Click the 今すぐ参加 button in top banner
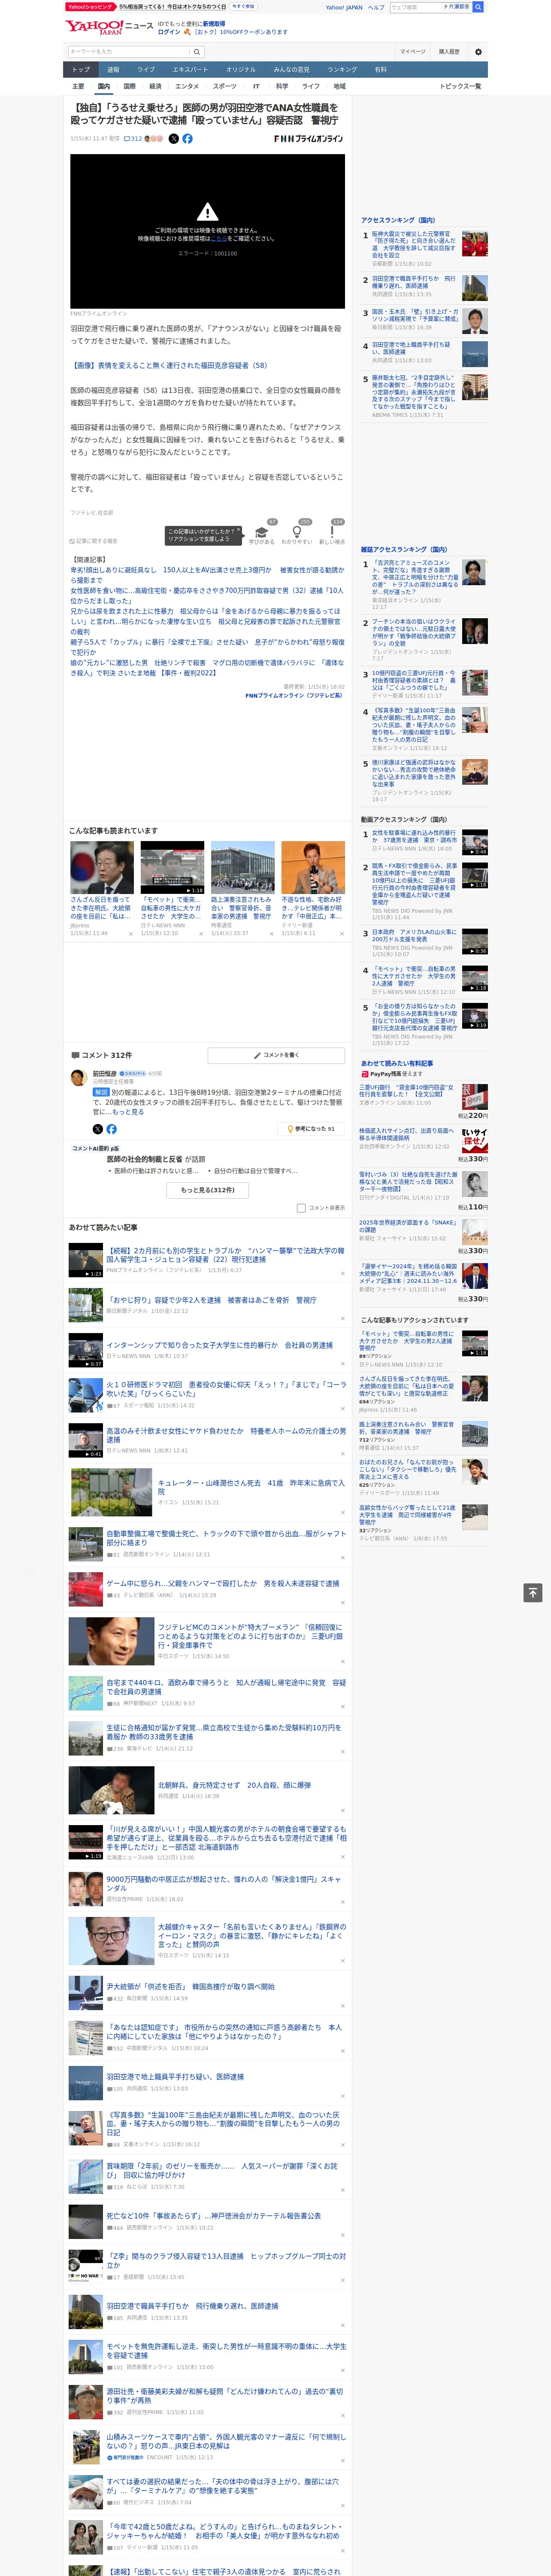Viewport: 551px width, 2576px height. click(243, 6)
